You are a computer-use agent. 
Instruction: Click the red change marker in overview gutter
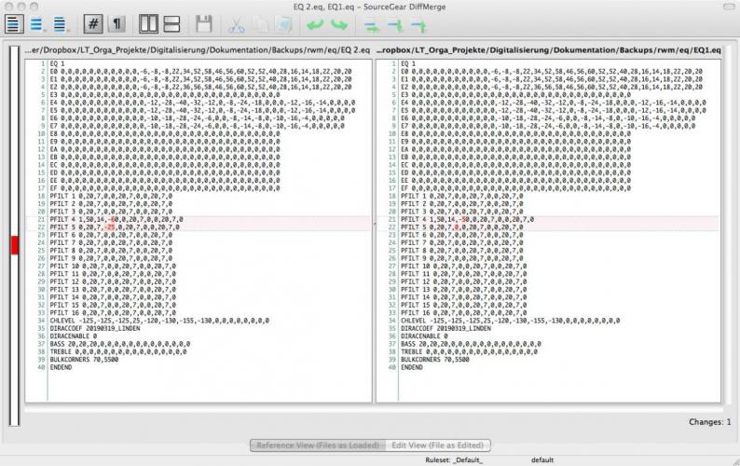point(14,245)
